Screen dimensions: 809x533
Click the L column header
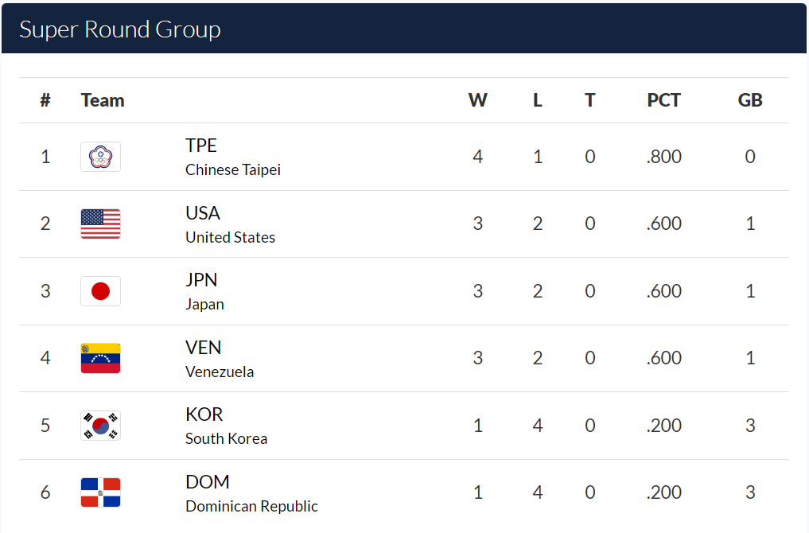click(538, 100)
